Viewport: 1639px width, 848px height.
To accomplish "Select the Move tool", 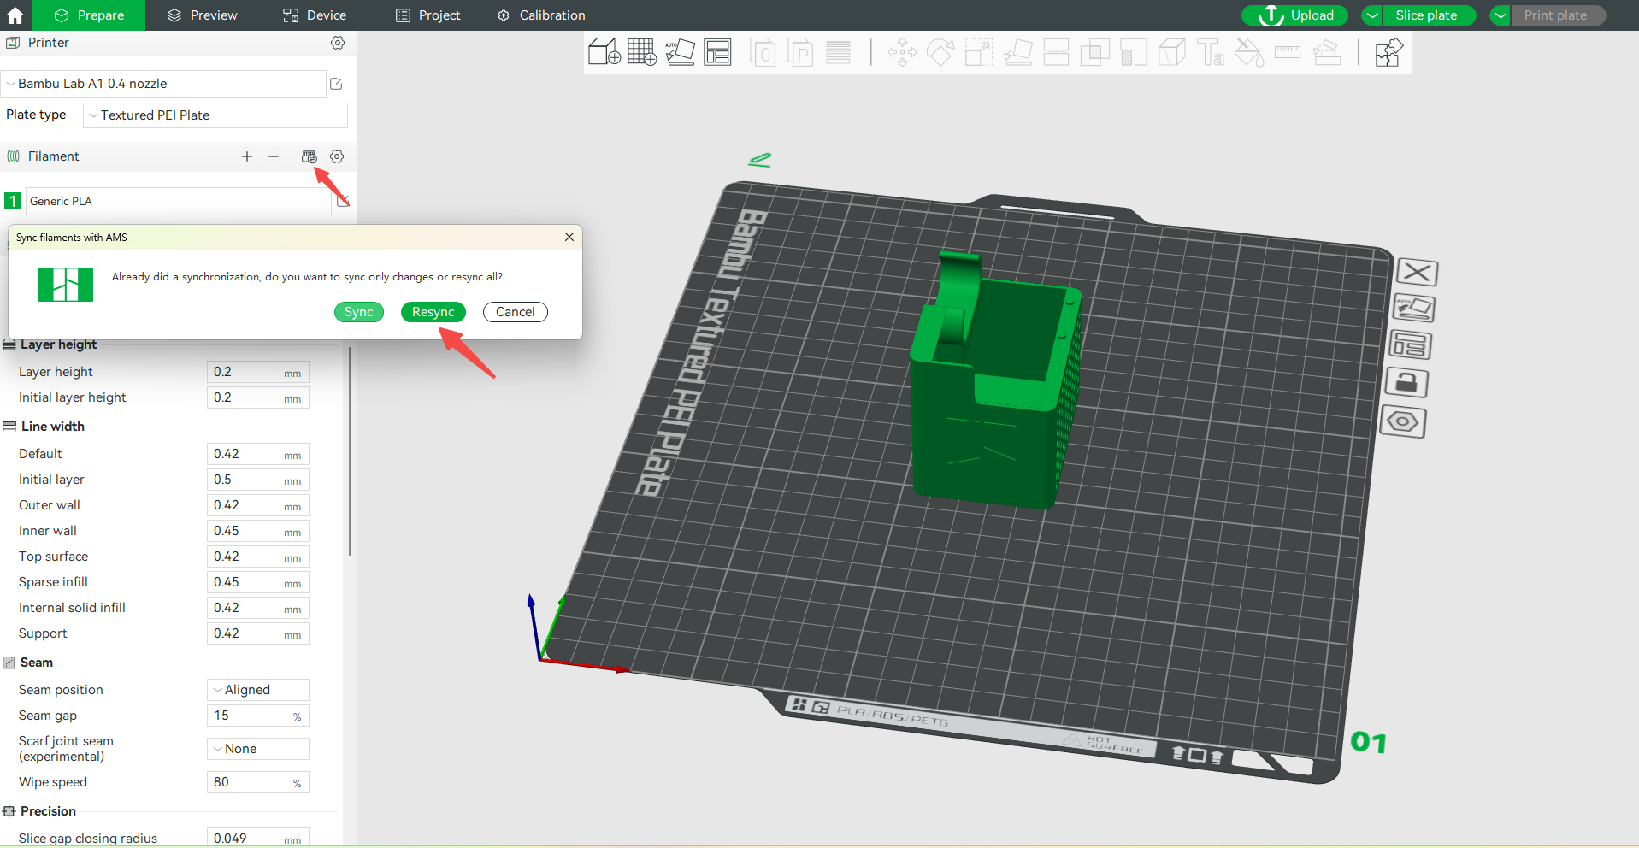I will 902,52.
